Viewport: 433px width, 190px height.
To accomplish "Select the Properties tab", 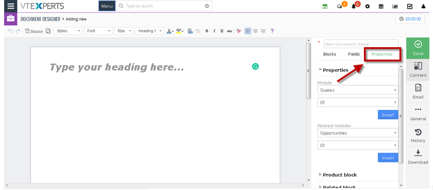I will pyautogui.click(x=382, y=54).
